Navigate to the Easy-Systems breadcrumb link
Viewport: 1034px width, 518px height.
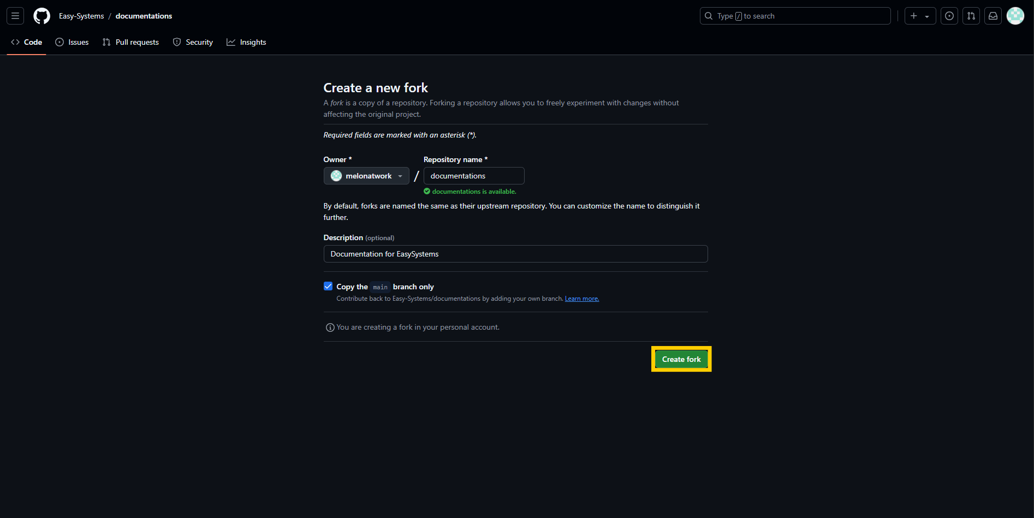(x=81, y=16)
